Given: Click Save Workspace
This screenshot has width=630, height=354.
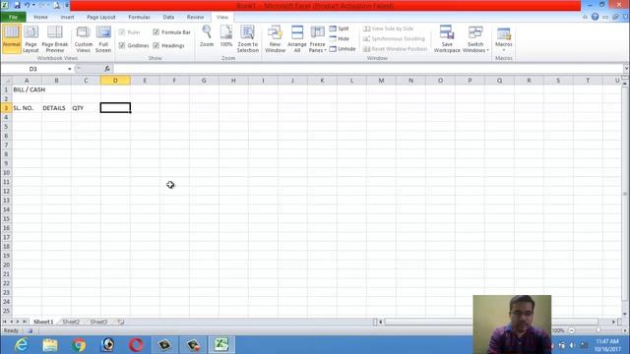Looking at the screenshot, I should tap(447, 38).
